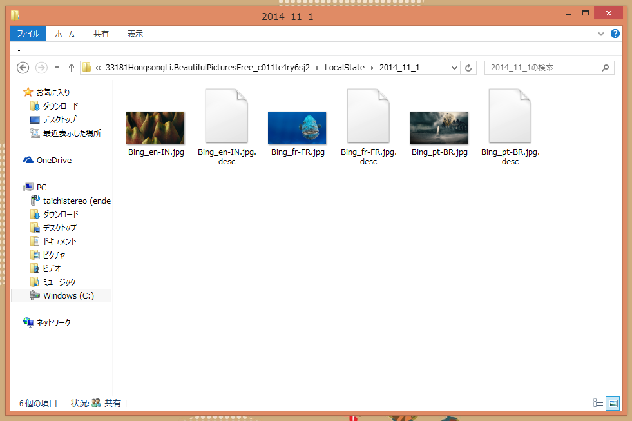
Task: Select the Bing_pt-BR.jpg stormy thumbnail
Action: coord(439,128)
